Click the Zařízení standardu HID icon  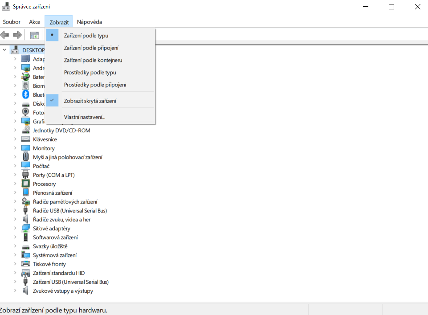(x=26, y=273)
